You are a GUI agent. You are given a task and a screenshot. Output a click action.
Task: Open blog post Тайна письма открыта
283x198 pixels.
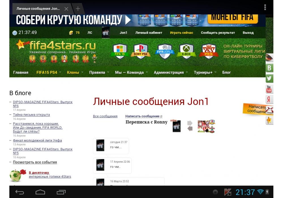click(31, 115)
